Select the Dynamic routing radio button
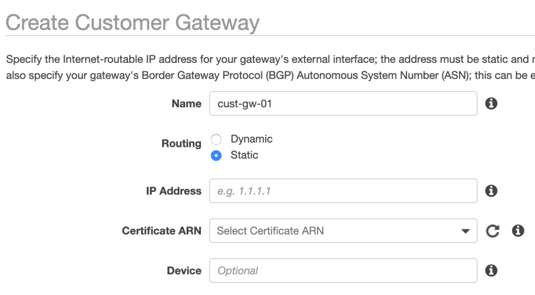535x295 pixels. (216, 140)
